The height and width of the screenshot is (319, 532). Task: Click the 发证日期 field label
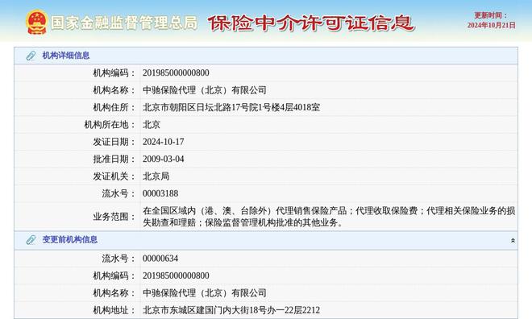coord(114,142)
